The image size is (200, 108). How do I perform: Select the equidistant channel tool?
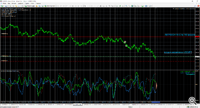(101, 6)
